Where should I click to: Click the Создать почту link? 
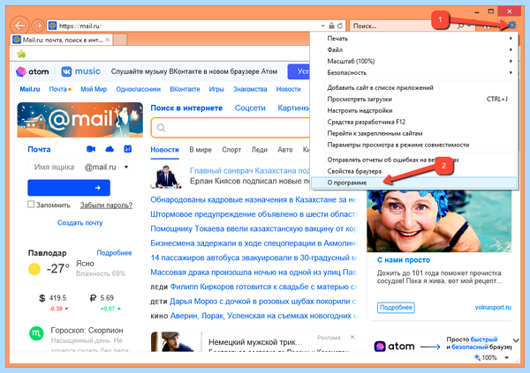79,223
